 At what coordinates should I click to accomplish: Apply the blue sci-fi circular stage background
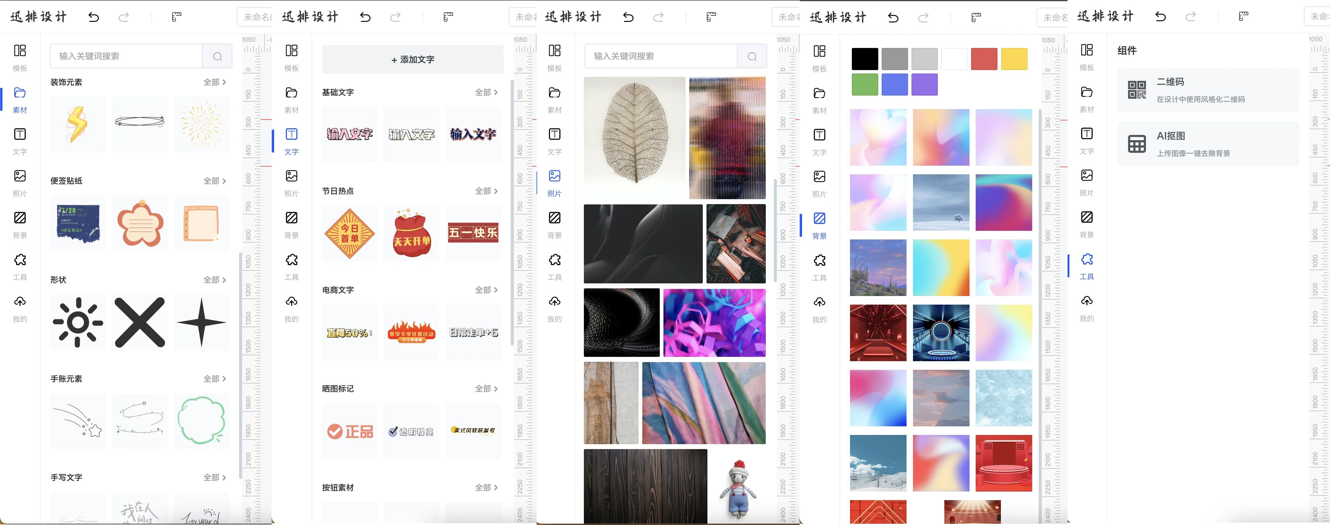(941, 333)
